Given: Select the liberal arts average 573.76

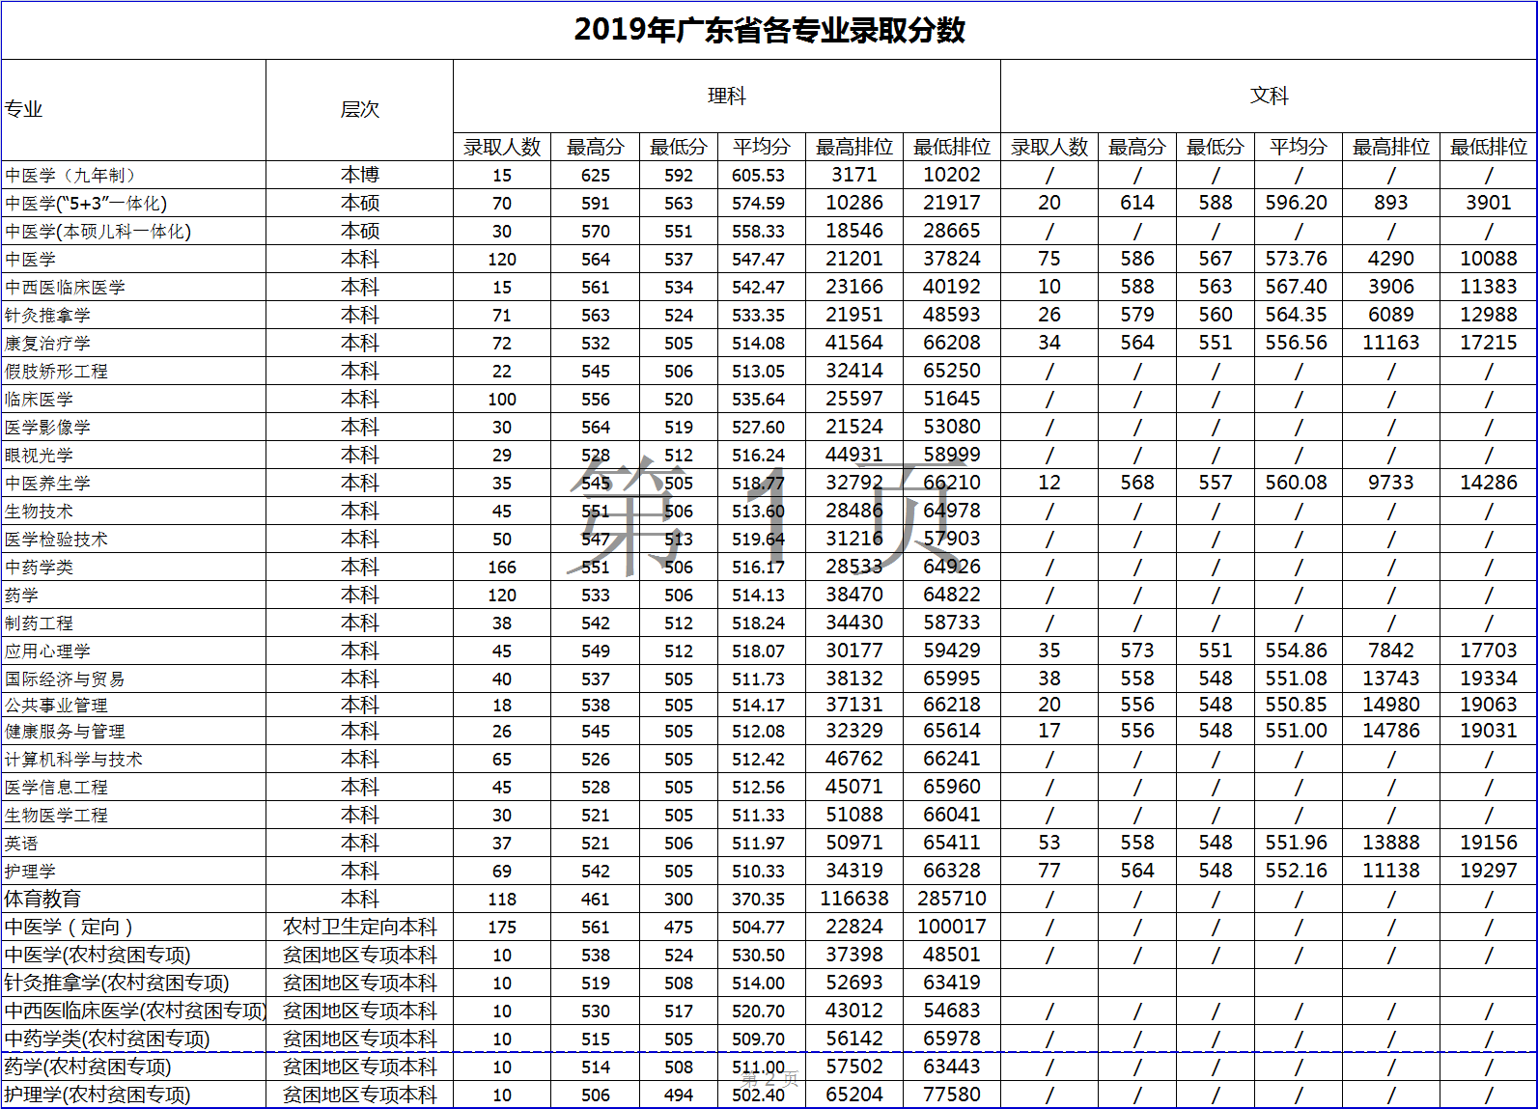Looking at the screenshot, I should [x=1297, y=259].
